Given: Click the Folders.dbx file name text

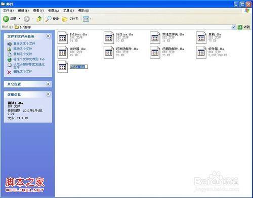Looking at the screenshot, I should tap(78, 34).
